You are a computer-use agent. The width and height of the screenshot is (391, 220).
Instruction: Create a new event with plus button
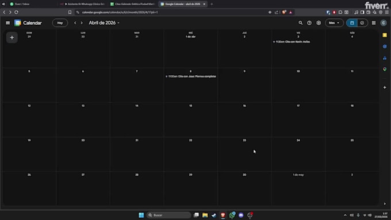pos(11,37)
